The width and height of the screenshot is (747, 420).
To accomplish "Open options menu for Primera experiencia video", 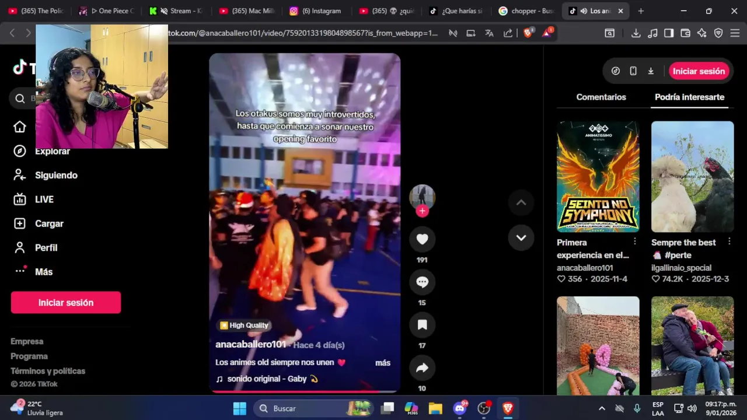I will pyautogui.click(x=635, y=242).
